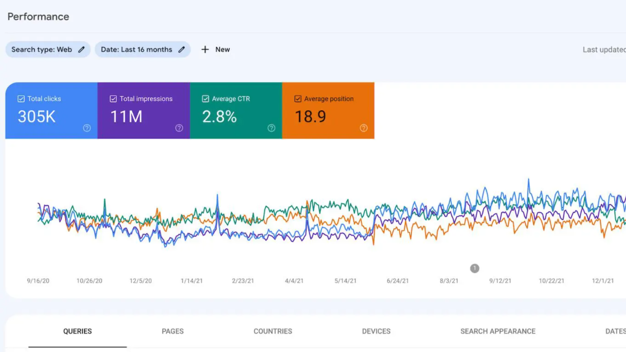Viewport: 626px width, 352px height.
Task: Select the Queries tab
Action: tap(77, 331)
